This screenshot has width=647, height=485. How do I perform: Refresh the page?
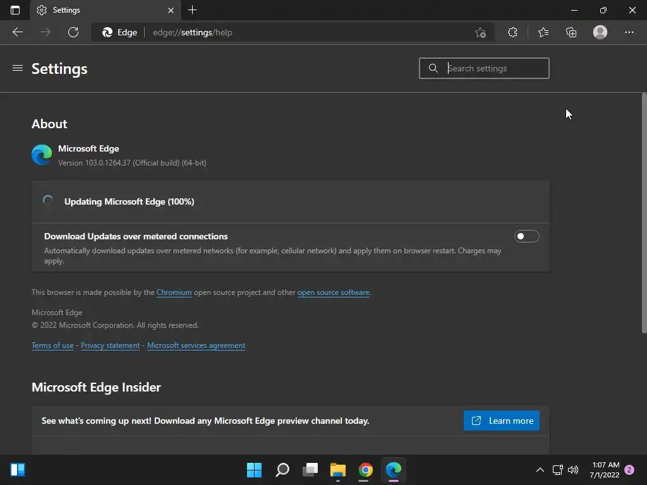73,32
